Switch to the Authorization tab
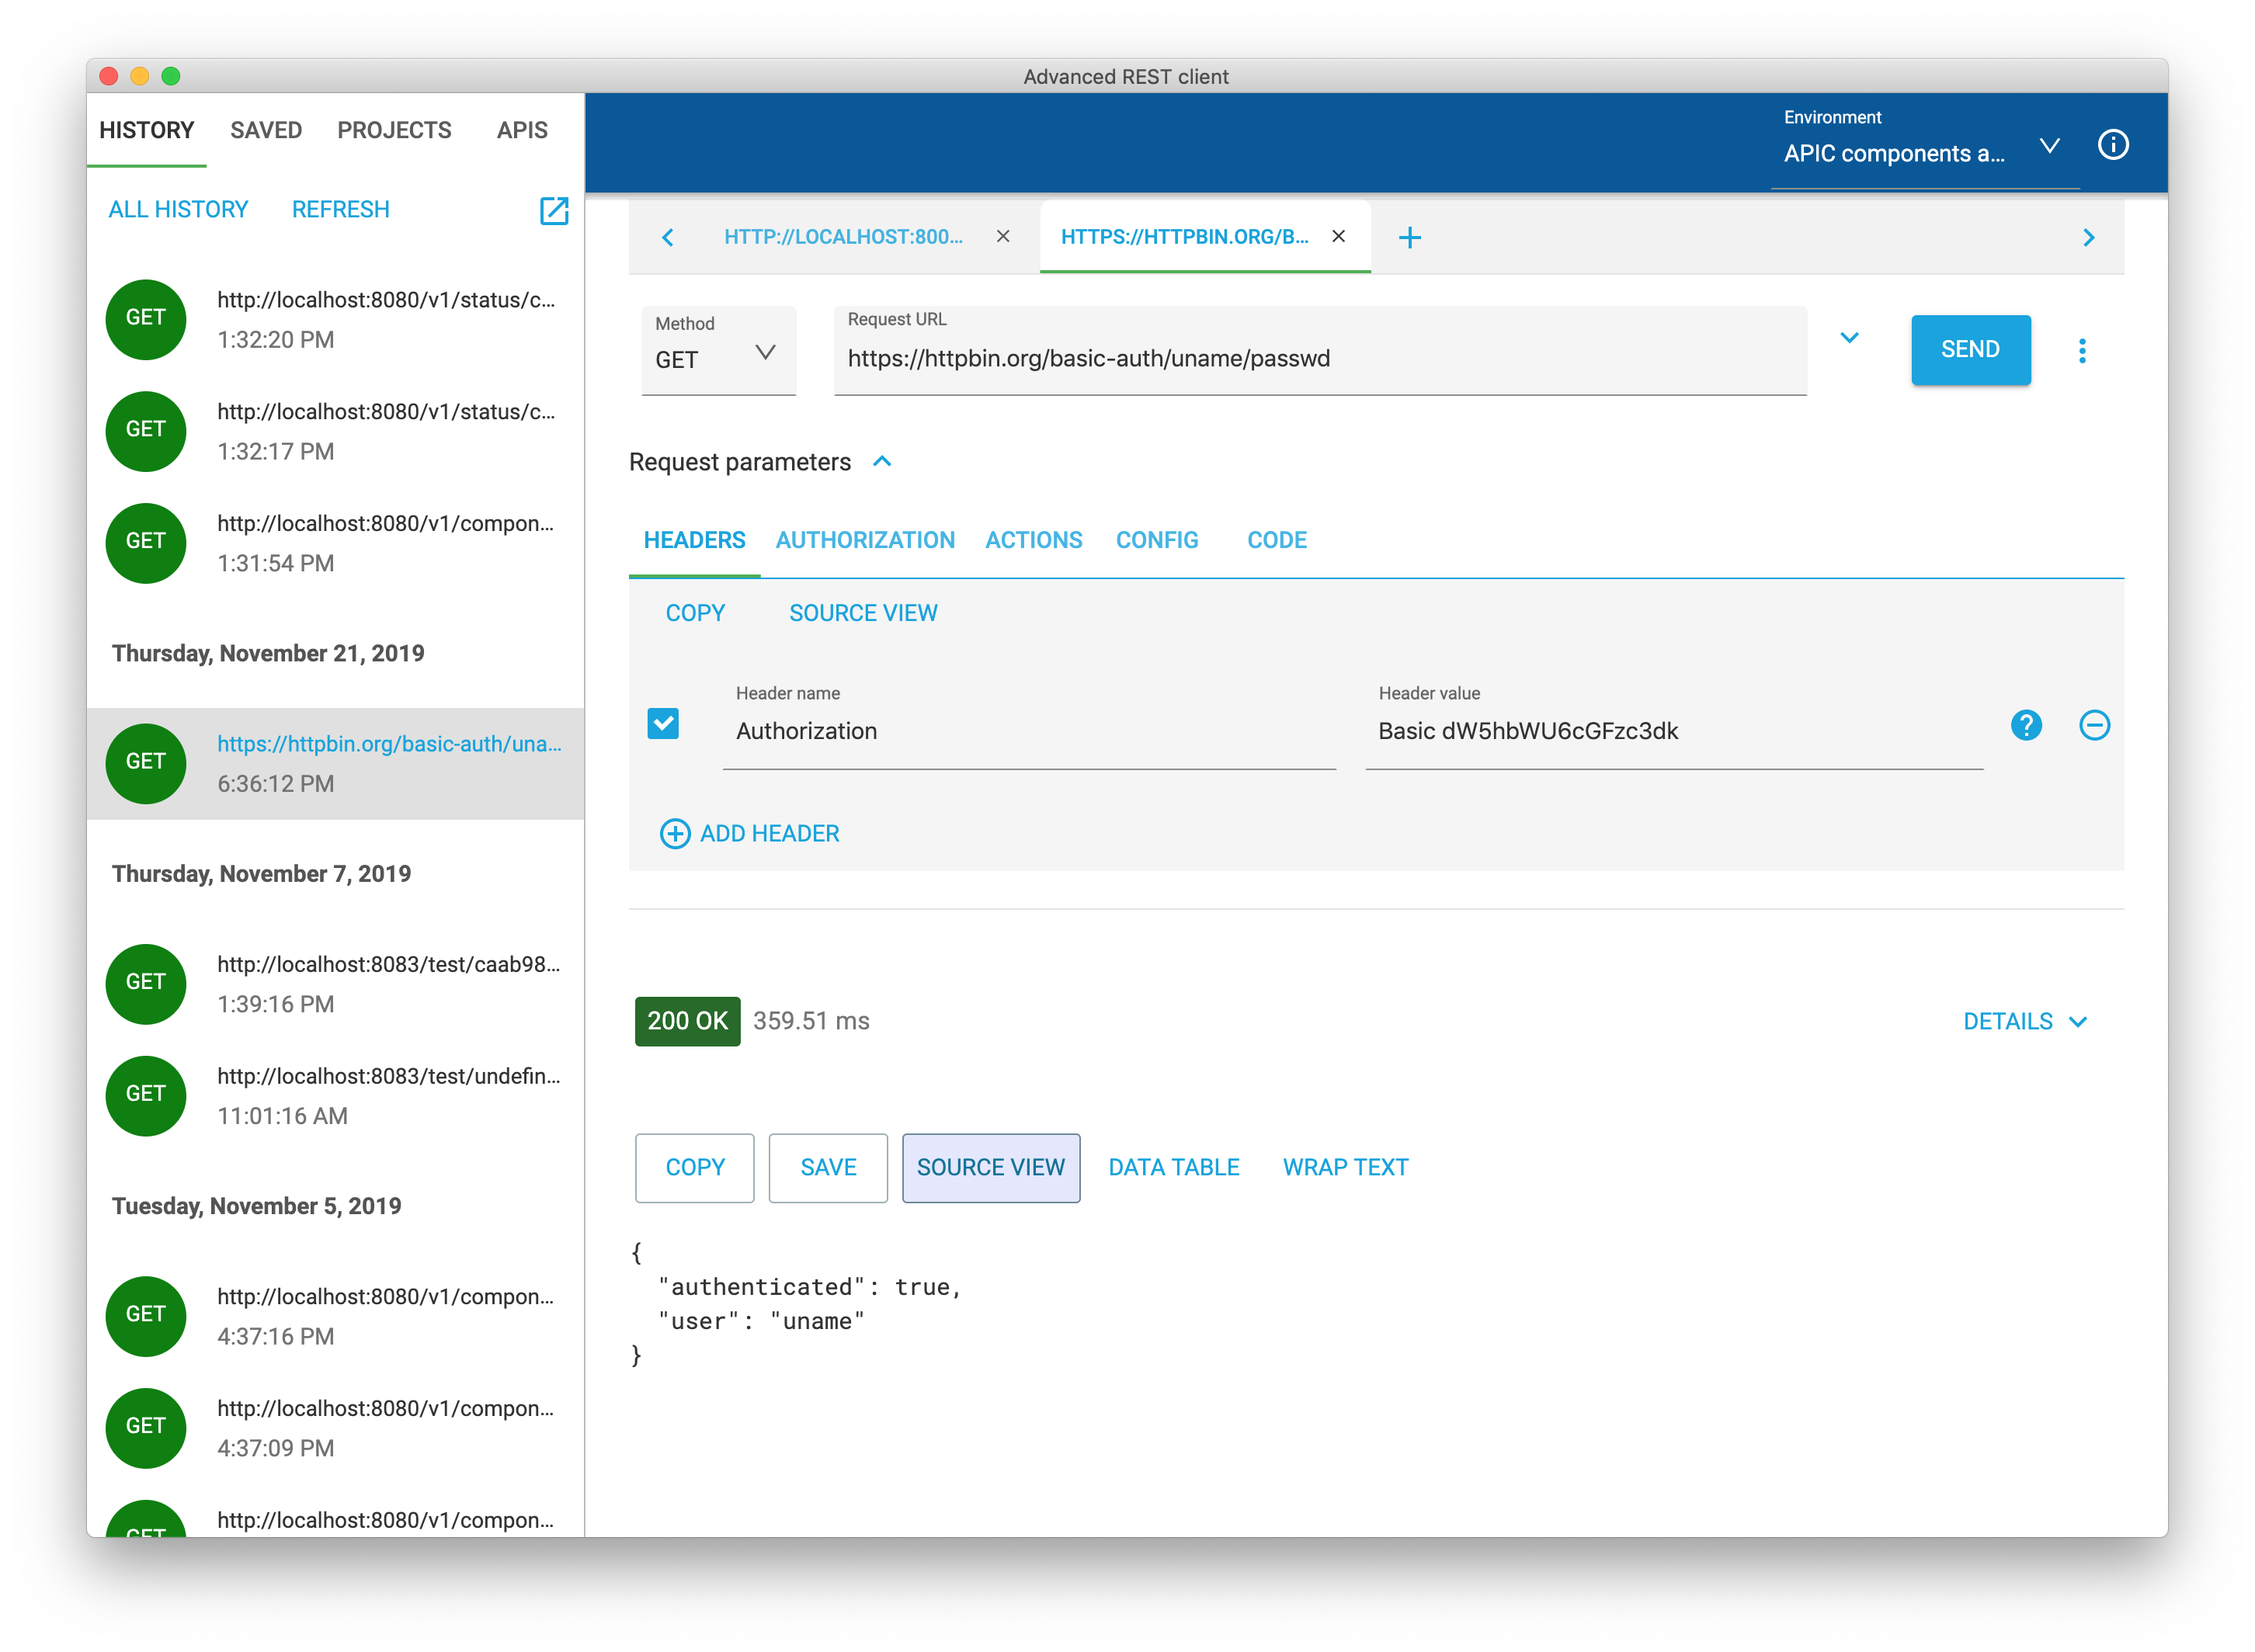Image resolution: width=2255 pixels, height=1652 pixels. [x=865, y=540]
